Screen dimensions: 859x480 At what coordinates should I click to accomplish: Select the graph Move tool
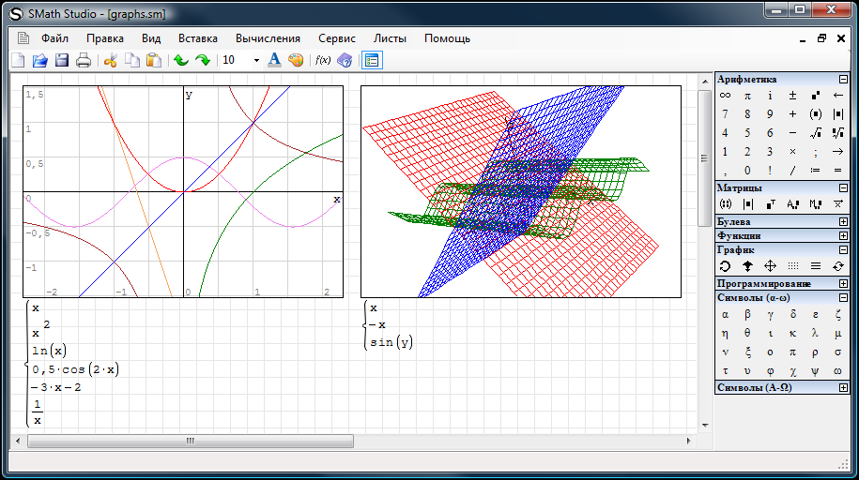click(x=770, y=266)
